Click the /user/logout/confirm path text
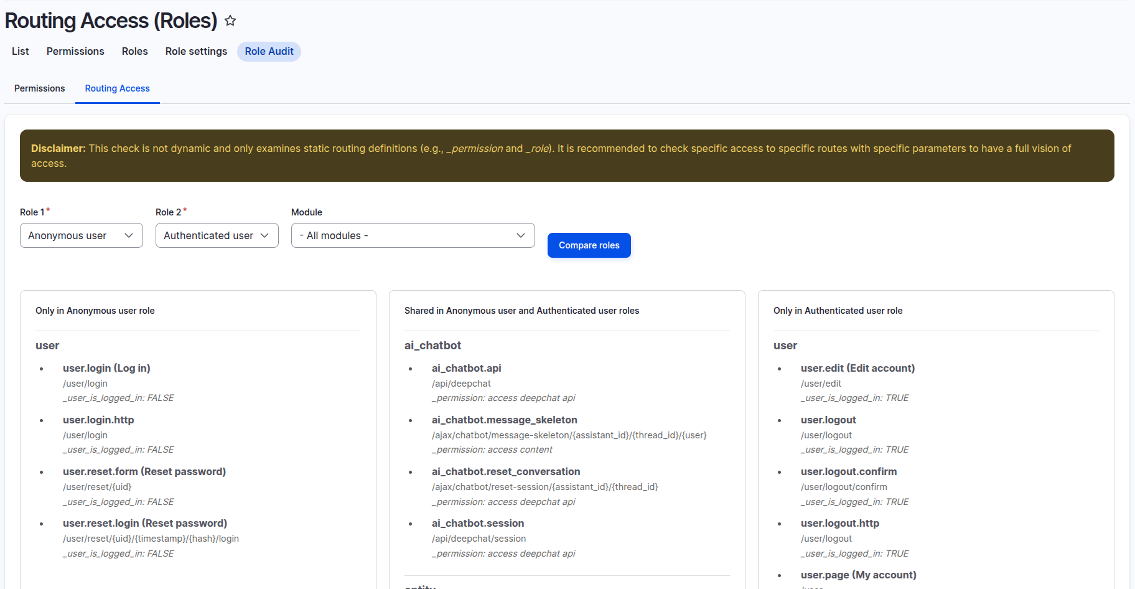The image size is (1135, 589). (x=844, y=487)
